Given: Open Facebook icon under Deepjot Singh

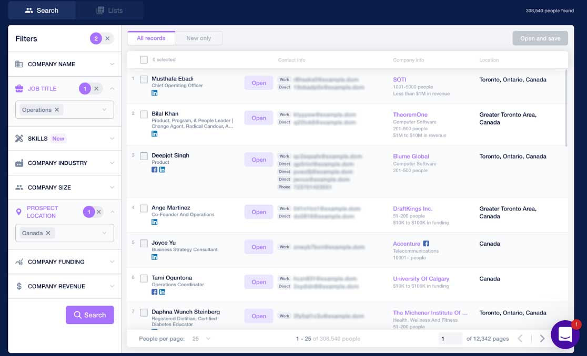Looking at the screenshot, I should coord(155,170).
